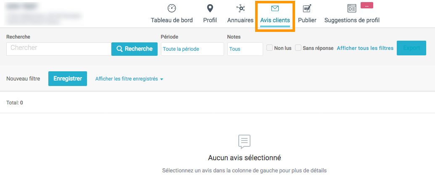The height and width of the screenshot is (177, 435).
Task: Click the Profil location pin icon
Action: [210, 8]
